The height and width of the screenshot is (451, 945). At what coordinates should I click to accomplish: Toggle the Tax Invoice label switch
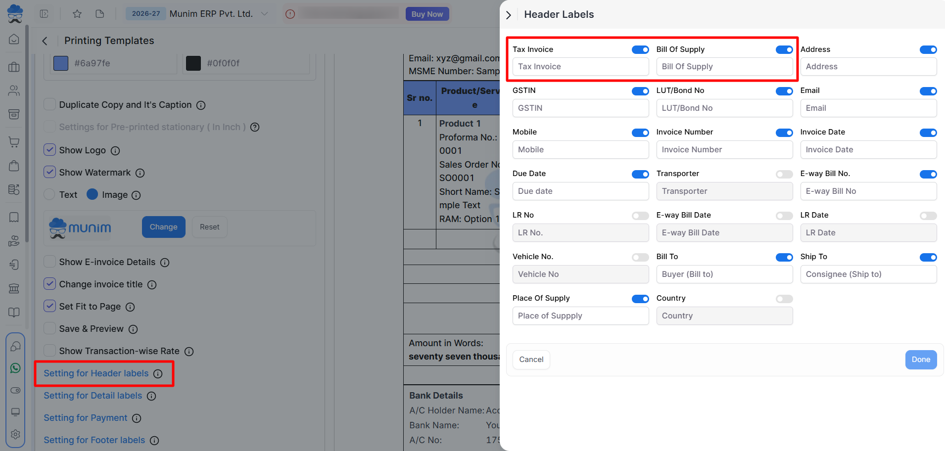point(640,49)
